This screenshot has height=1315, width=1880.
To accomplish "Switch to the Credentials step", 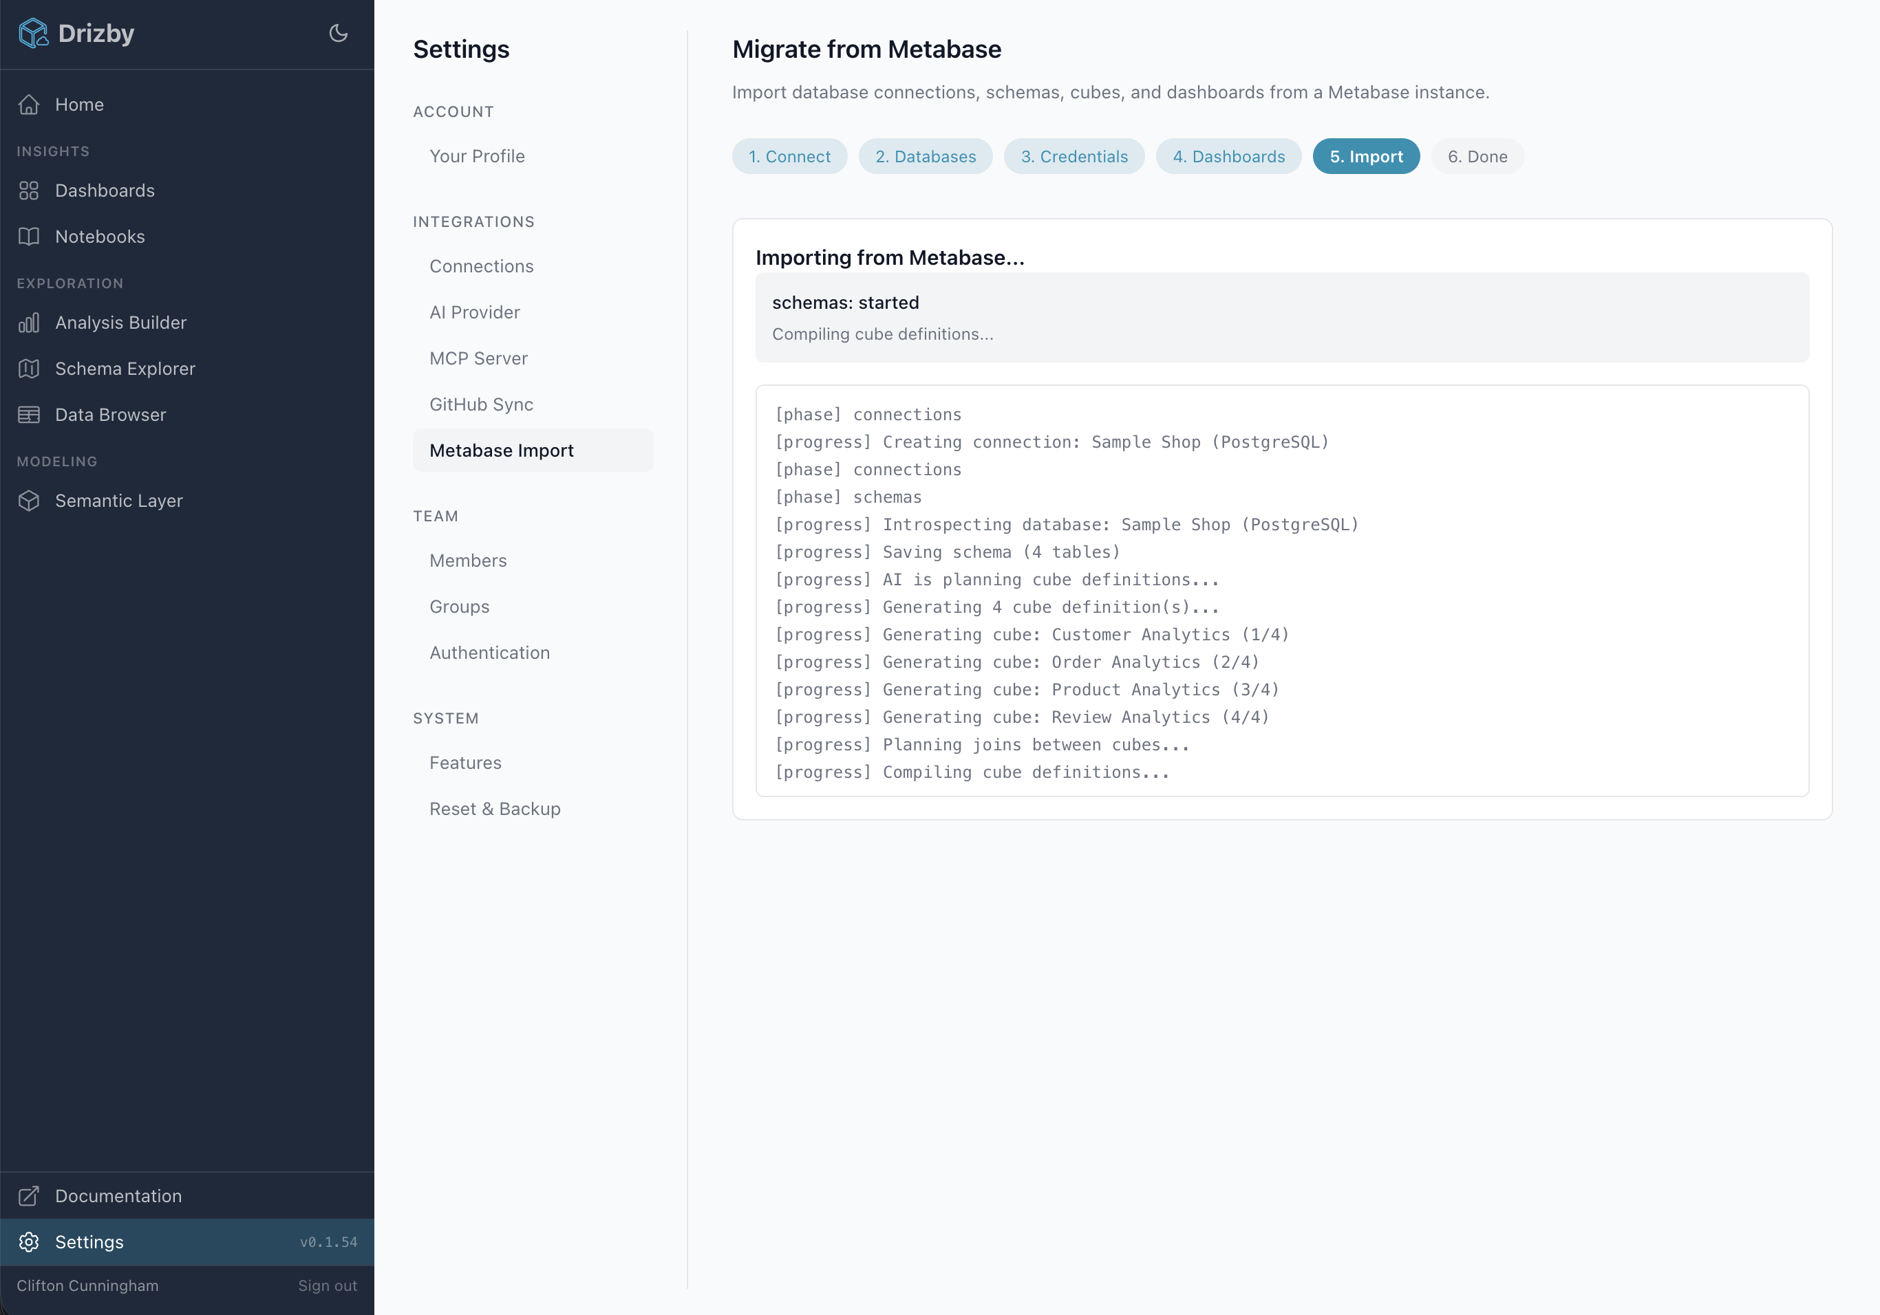I will coord(1074,156).
